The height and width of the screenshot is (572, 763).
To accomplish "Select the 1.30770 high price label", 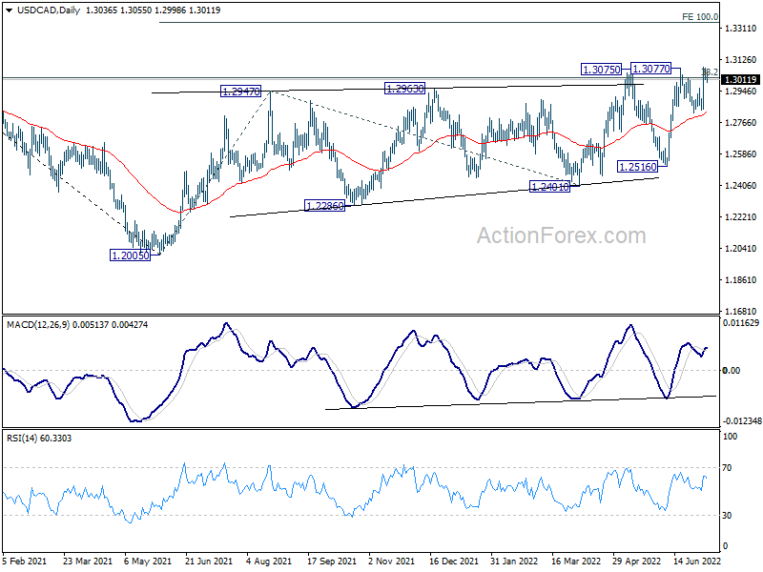I will pos(655,69).
